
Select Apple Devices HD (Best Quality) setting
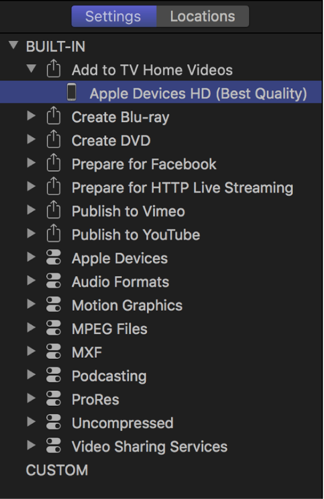[161, 92]
